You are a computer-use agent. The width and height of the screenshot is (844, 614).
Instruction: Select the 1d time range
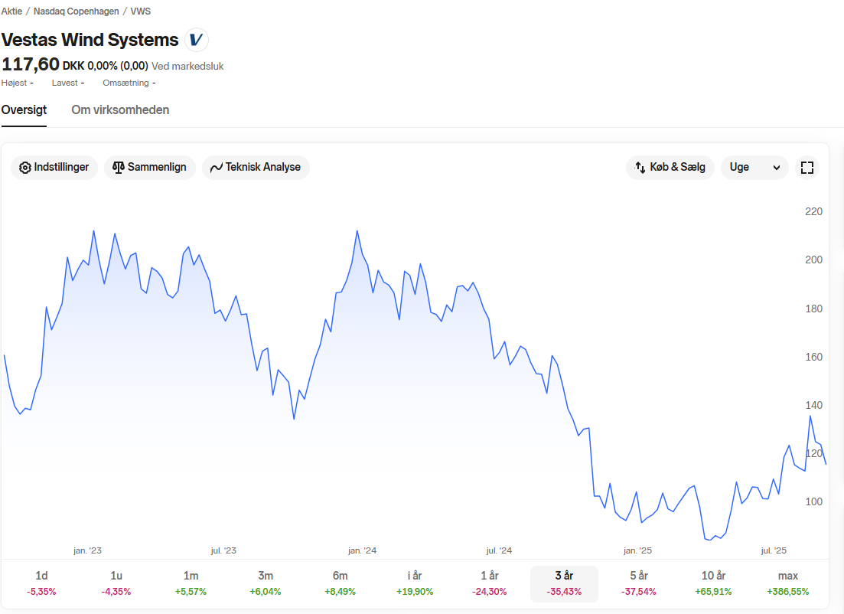41,583
